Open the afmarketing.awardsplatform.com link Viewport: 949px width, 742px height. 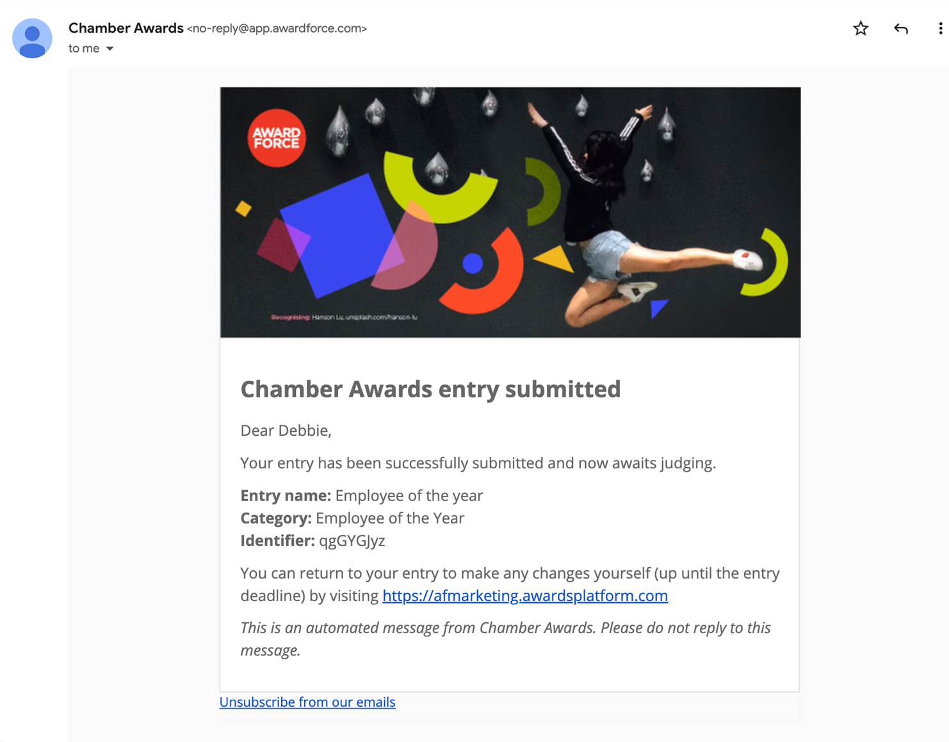[524, 596]
